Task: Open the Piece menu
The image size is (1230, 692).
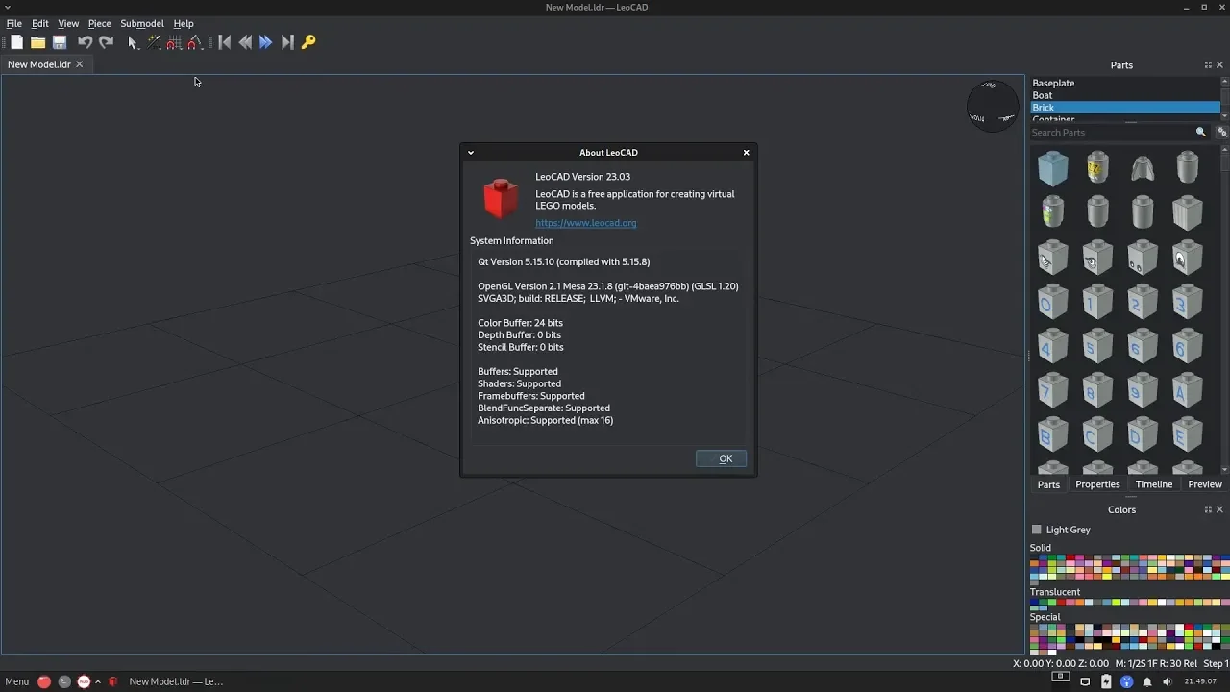Action: point(99,23)
